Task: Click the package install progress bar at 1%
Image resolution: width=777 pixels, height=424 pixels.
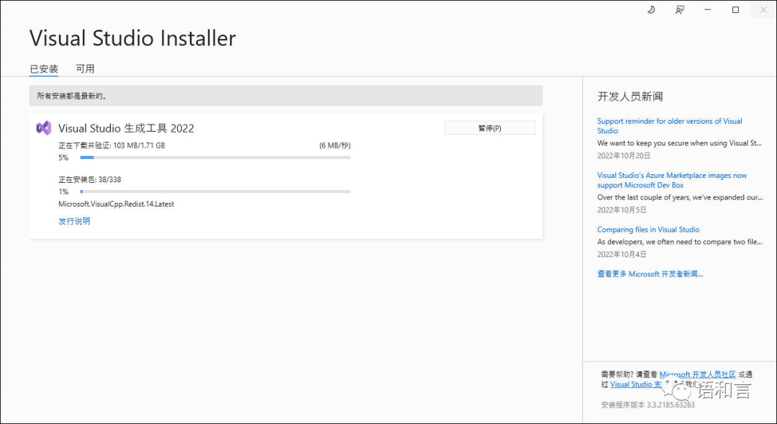Action: point(215,191)
